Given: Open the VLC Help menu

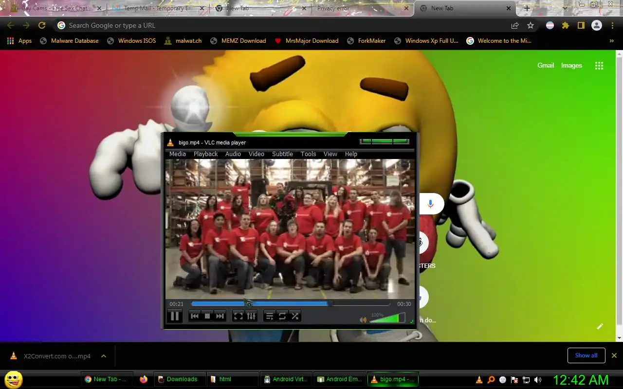Looking at the screenshot, I should tap(351, 154).
